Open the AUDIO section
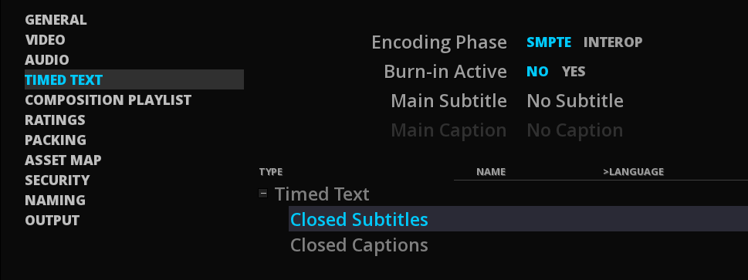The height and width of the screenshot is (280, 748). 47,59
